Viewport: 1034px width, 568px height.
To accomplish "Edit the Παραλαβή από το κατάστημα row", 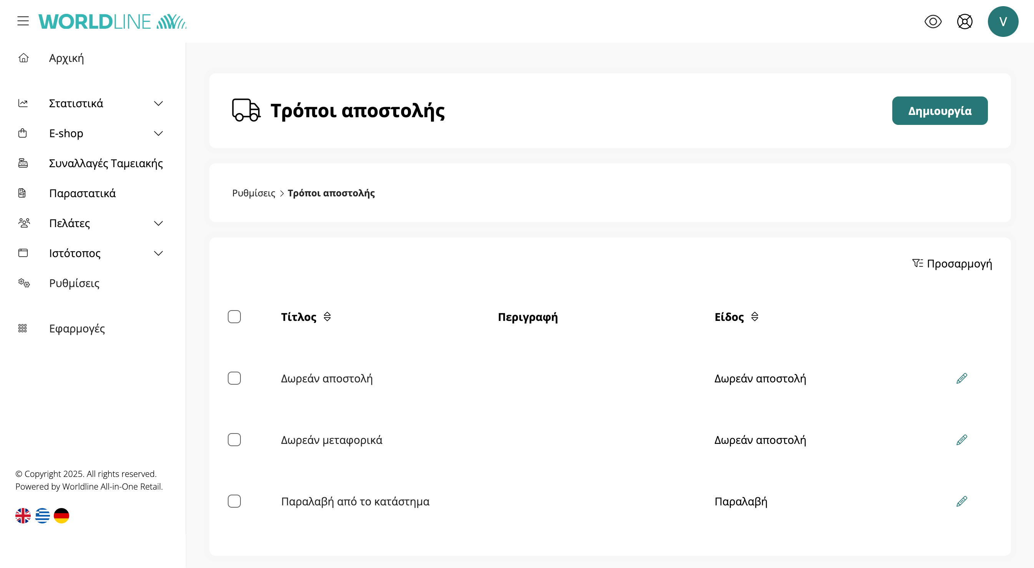I will coord(961,501).
